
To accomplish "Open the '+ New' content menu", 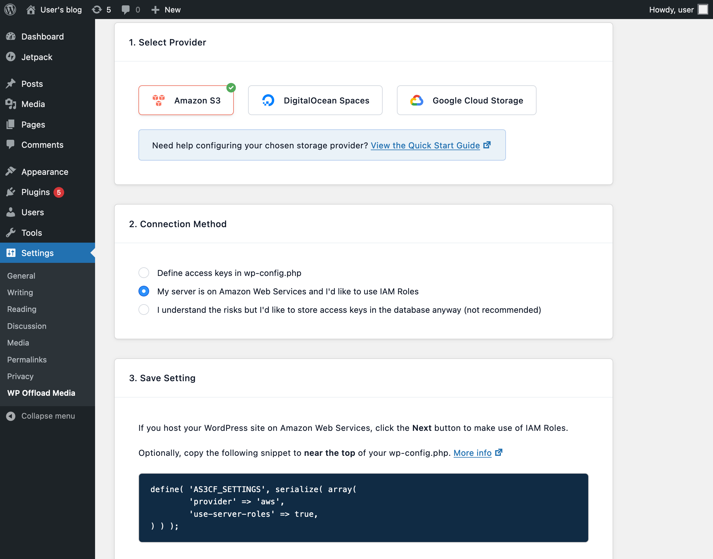I will [166, 10].
